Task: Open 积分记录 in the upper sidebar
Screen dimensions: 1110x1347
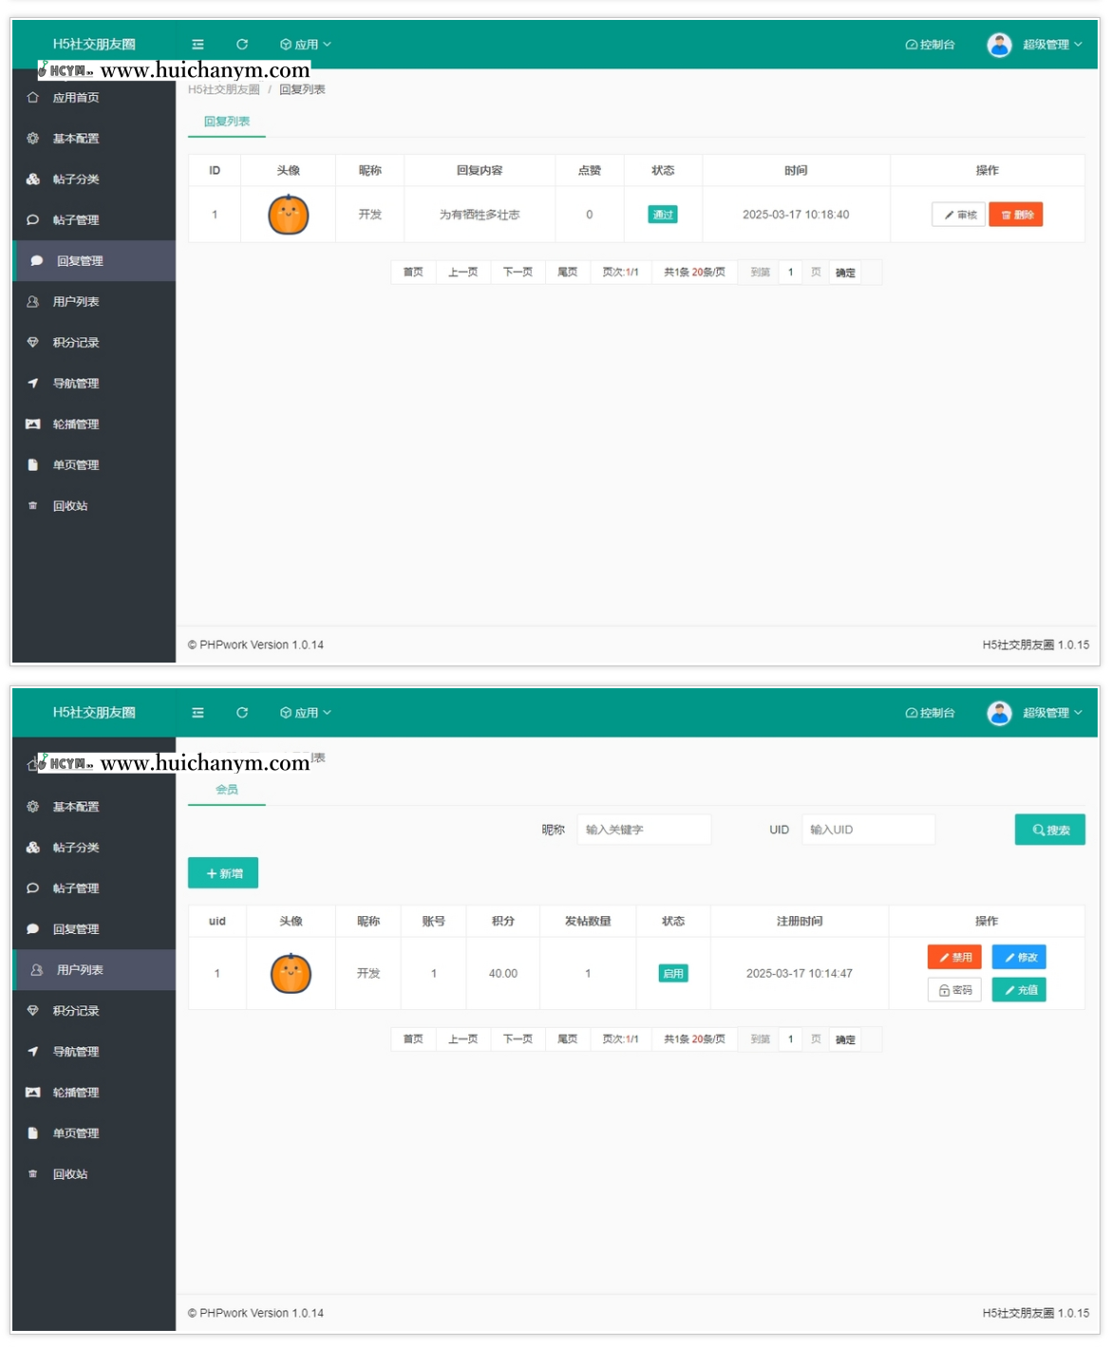Action: point(76,343)
